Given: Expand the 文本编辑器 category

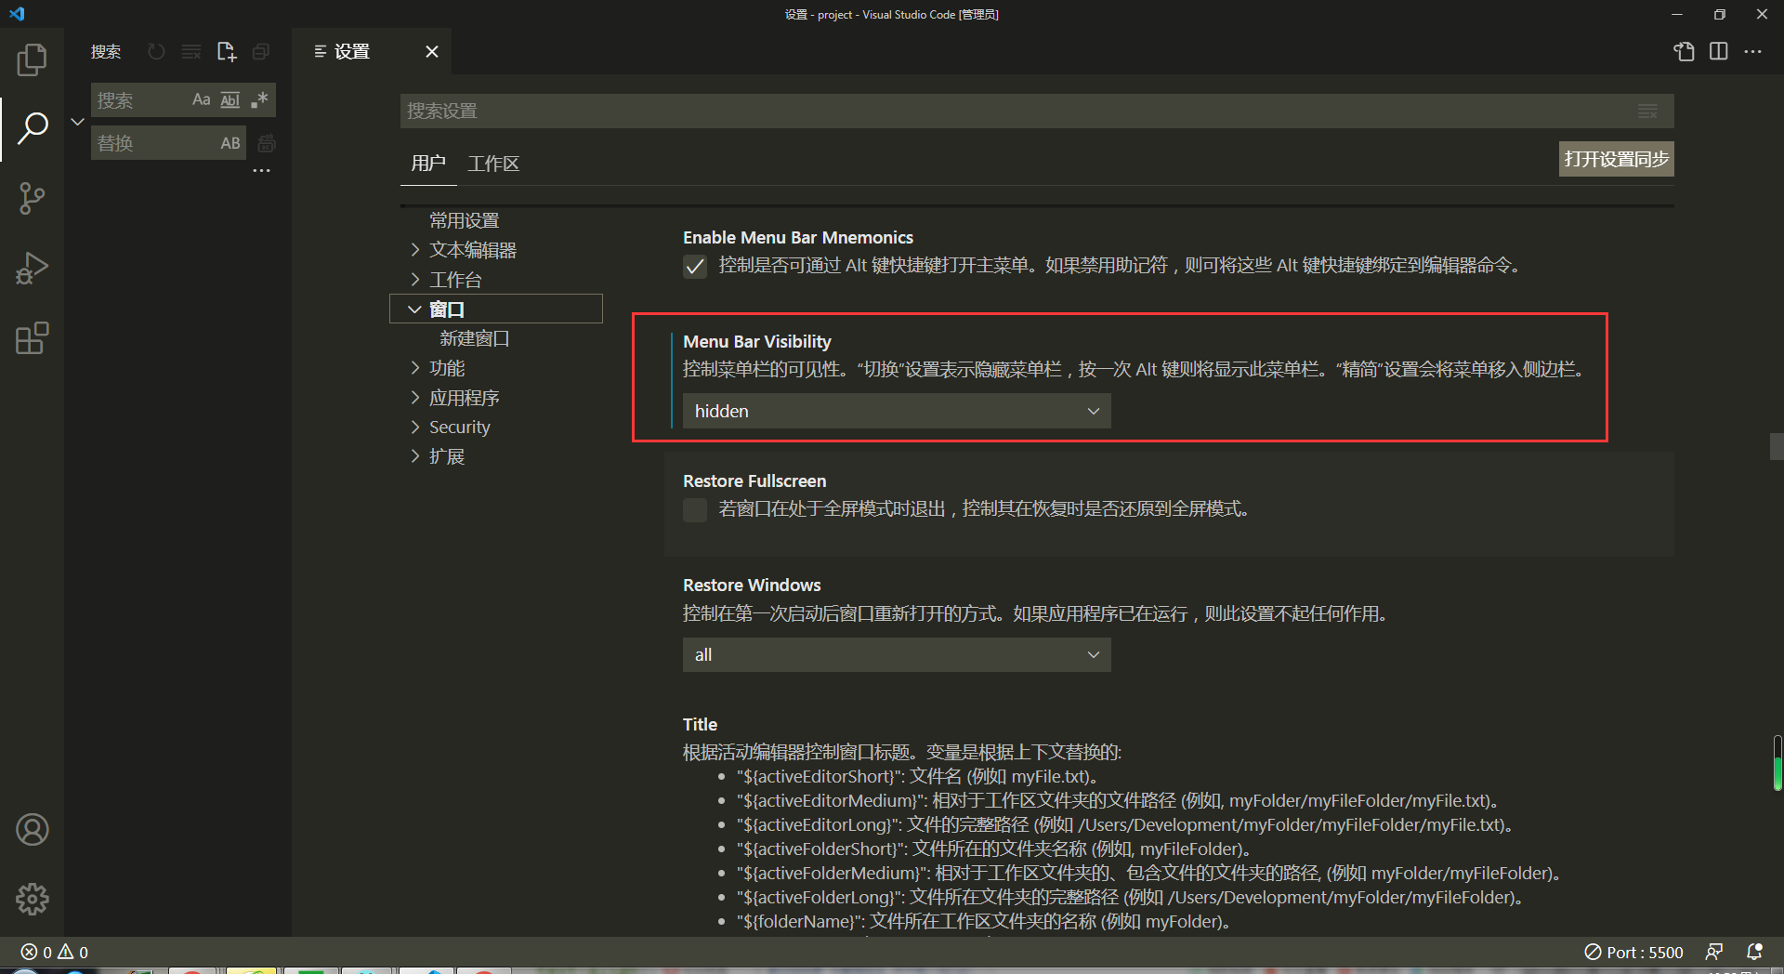Looking at the screenshot, I should (473, 250).
